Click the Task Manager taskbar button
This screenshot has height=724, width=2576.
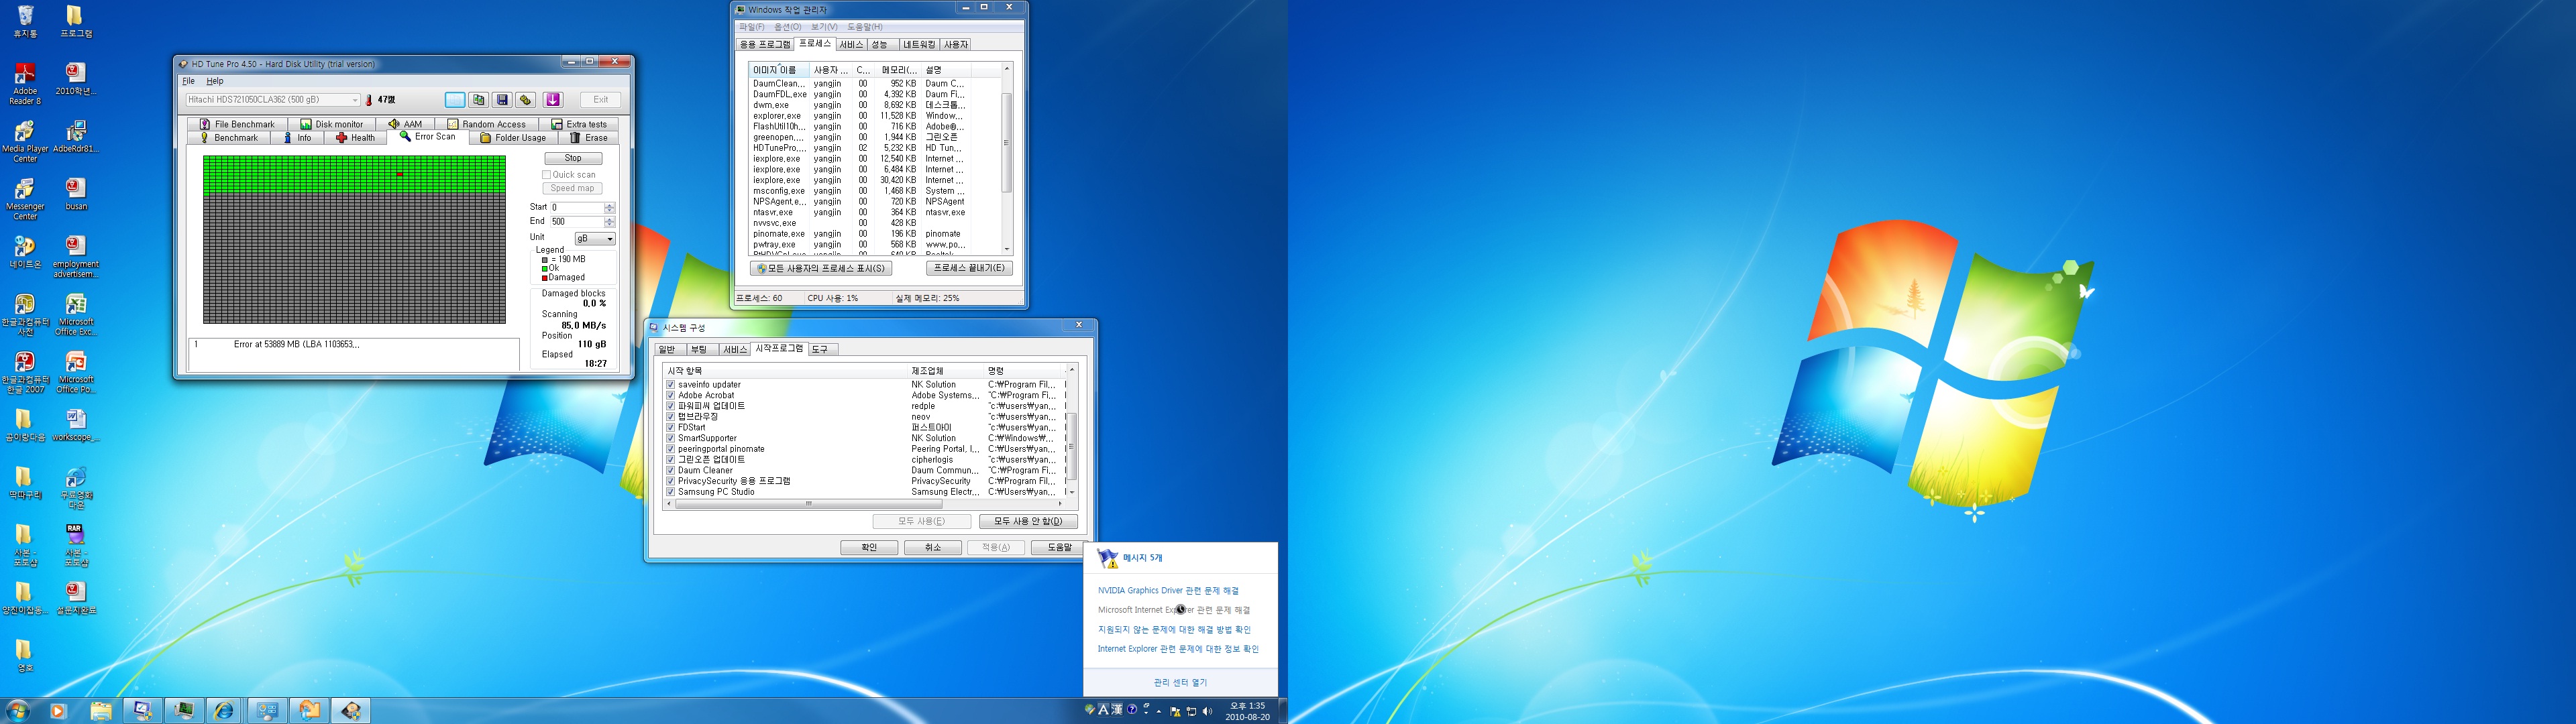[x=183, y=711]
